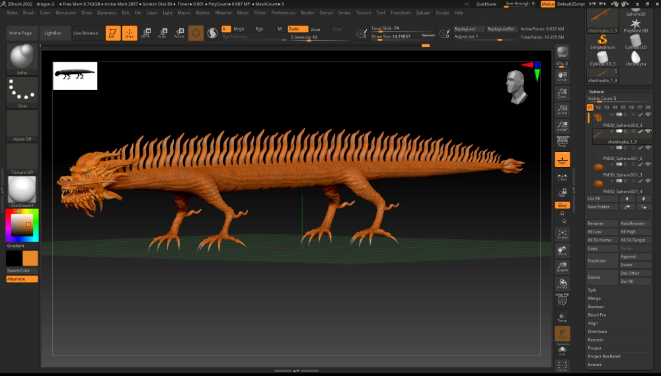The width and height of the screenshot is (661, 376).
Task: Click the QuickSave button
Action: pyautogui.click(x=486, y=4)
